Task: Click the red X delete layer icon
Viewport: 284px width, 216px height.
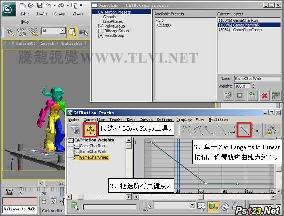Action: tap(264, 96)
